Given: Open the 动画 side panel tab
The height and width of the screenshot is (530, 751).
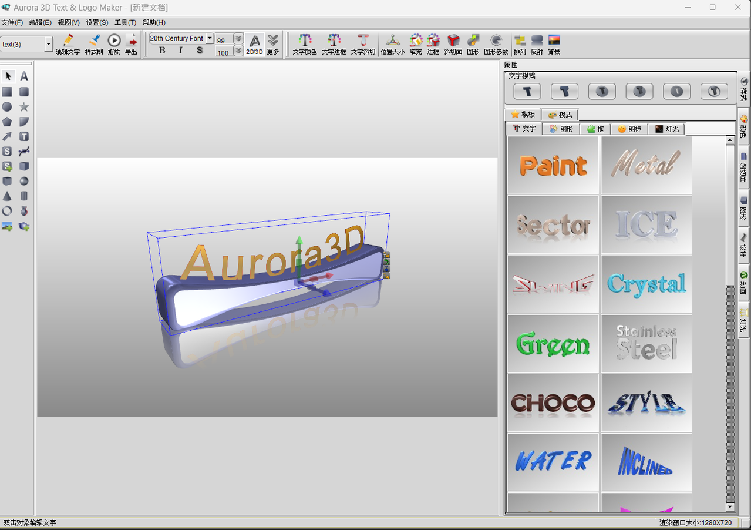Looking at the screenshot, I should click(744, 283).
